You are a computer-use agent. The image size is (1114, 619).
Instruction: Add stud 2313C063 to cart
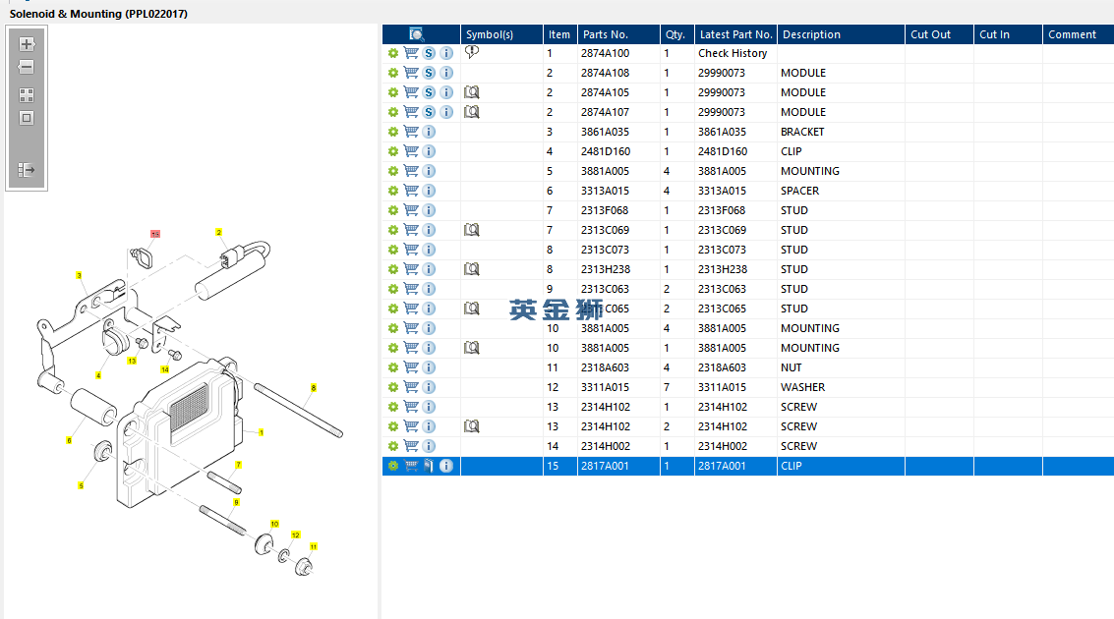coord(411,289)
